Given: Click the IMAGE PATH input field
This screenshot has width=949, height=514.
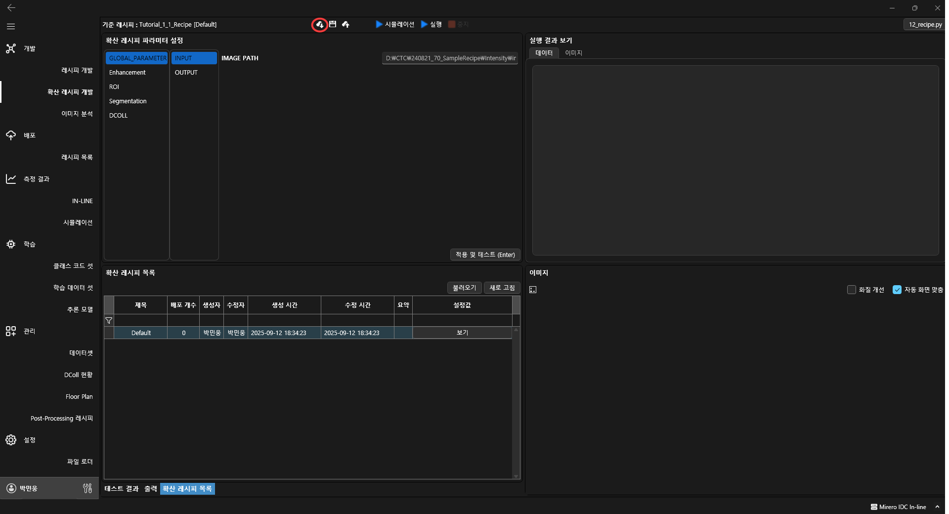Looking at the screenshot, I should pos(450,58).
